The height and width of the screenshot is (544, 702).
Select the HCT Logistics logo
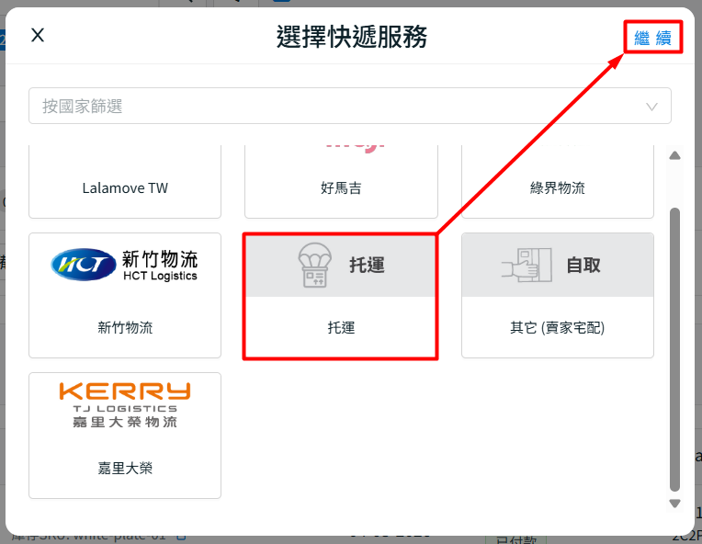(x=125, y=265)
